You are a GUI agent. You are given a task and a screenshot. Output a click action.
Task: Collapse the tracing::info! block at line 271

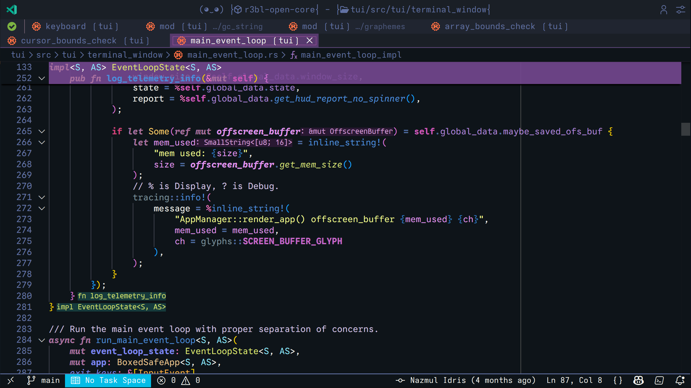click(42, 197)
